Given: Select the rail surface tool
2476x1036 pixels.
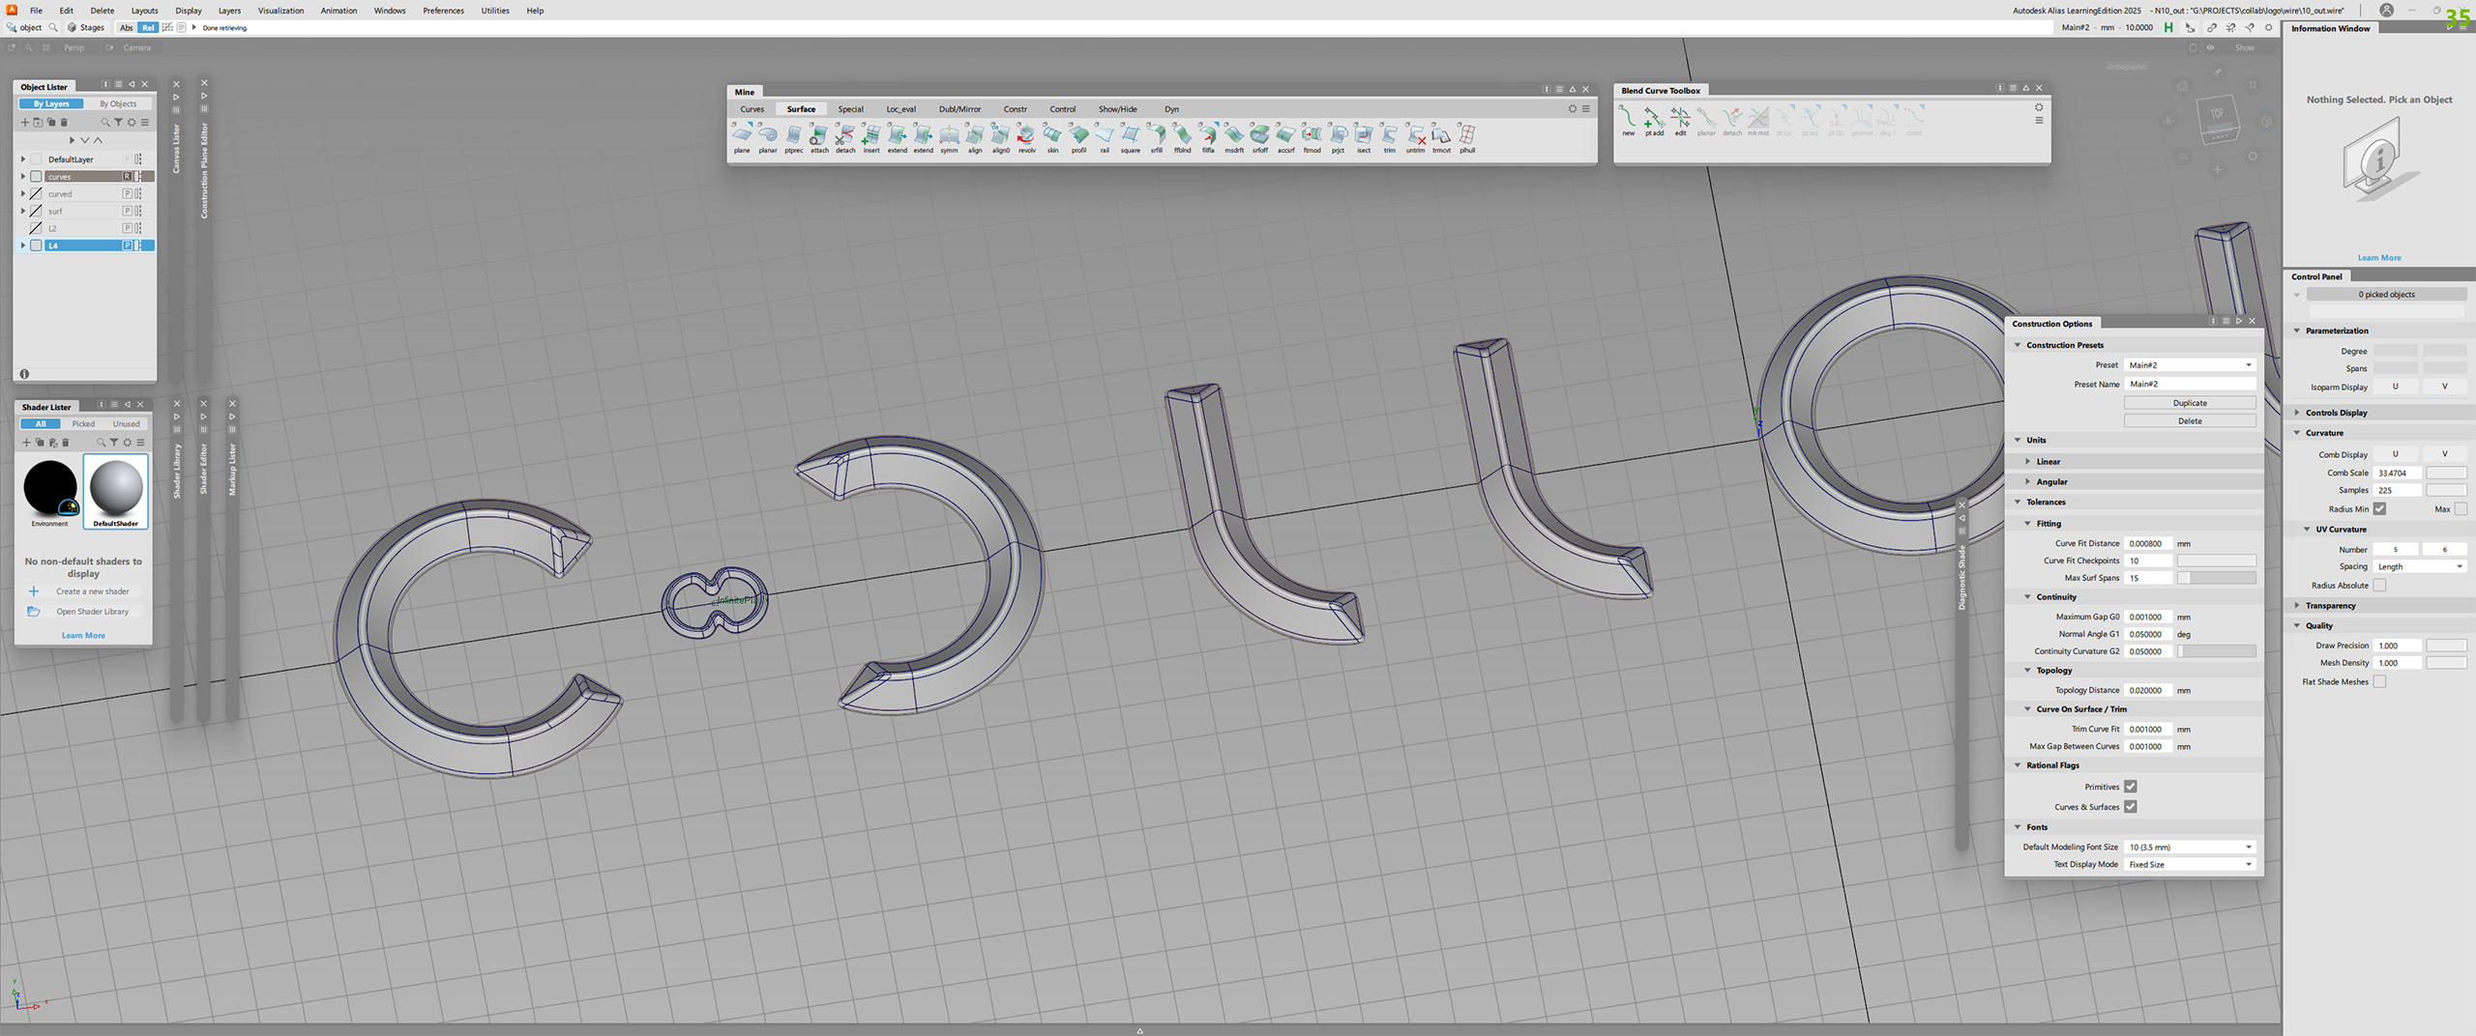Looking at the screenshot, I should [1104, 136].
